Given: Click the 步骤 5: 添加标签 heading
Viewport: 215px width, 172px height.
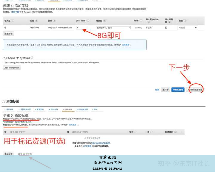Looking at the screenshot, I should click(16, 115).
